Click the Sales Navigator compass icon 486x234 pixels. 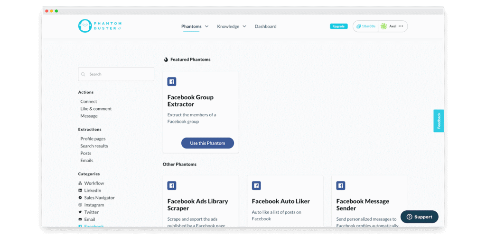(x=80, y=198)
